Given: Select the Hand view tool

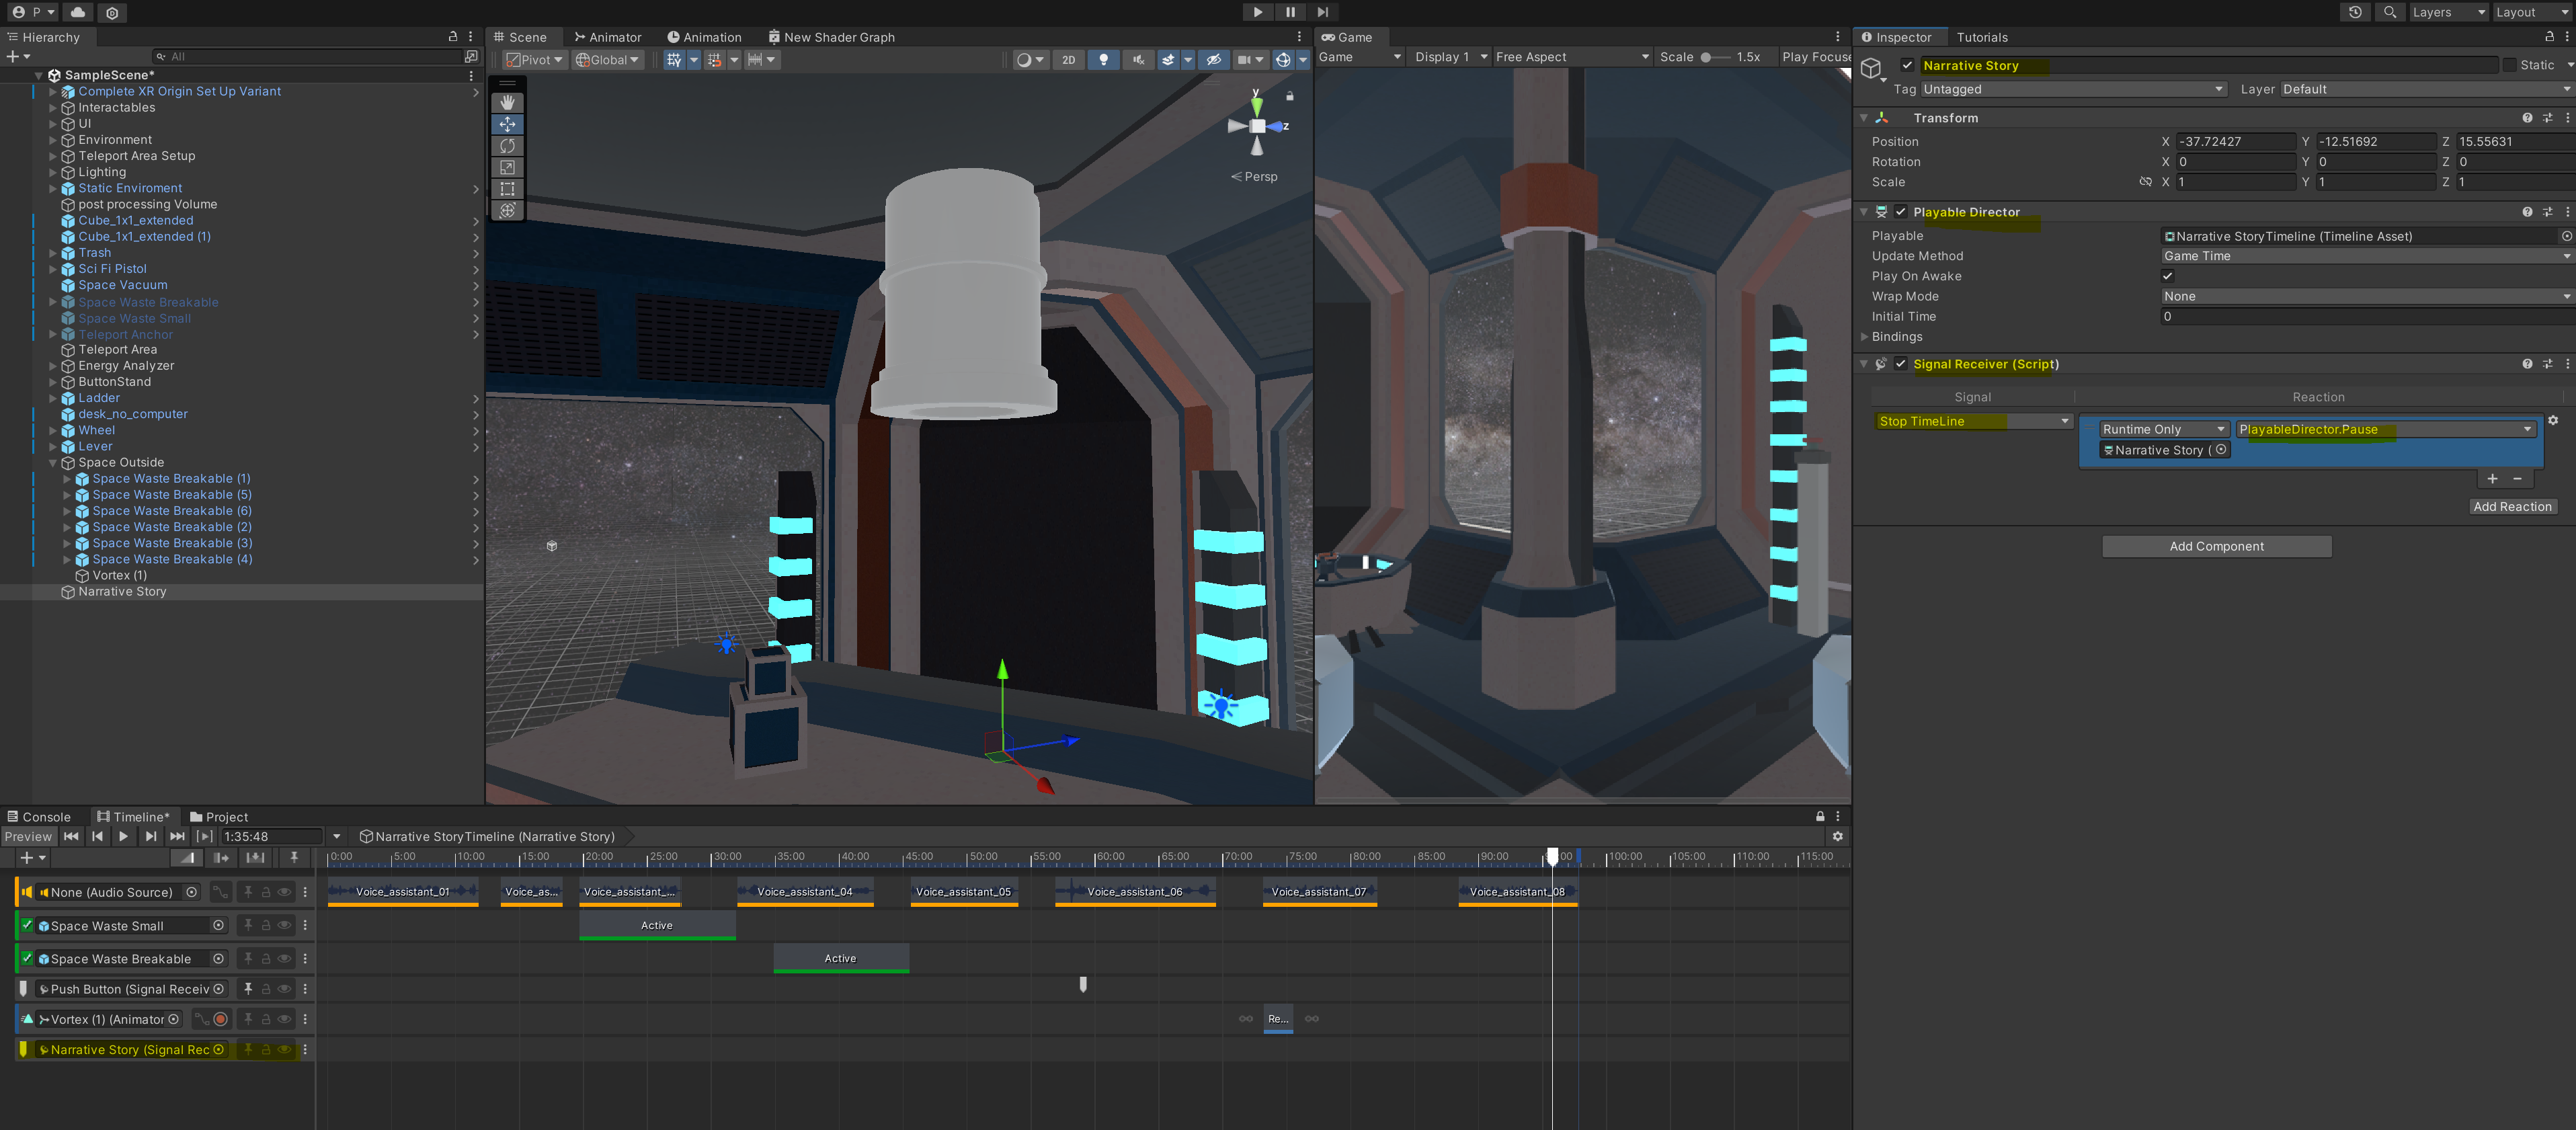Looking at the screenshot, I should (508, 103).
